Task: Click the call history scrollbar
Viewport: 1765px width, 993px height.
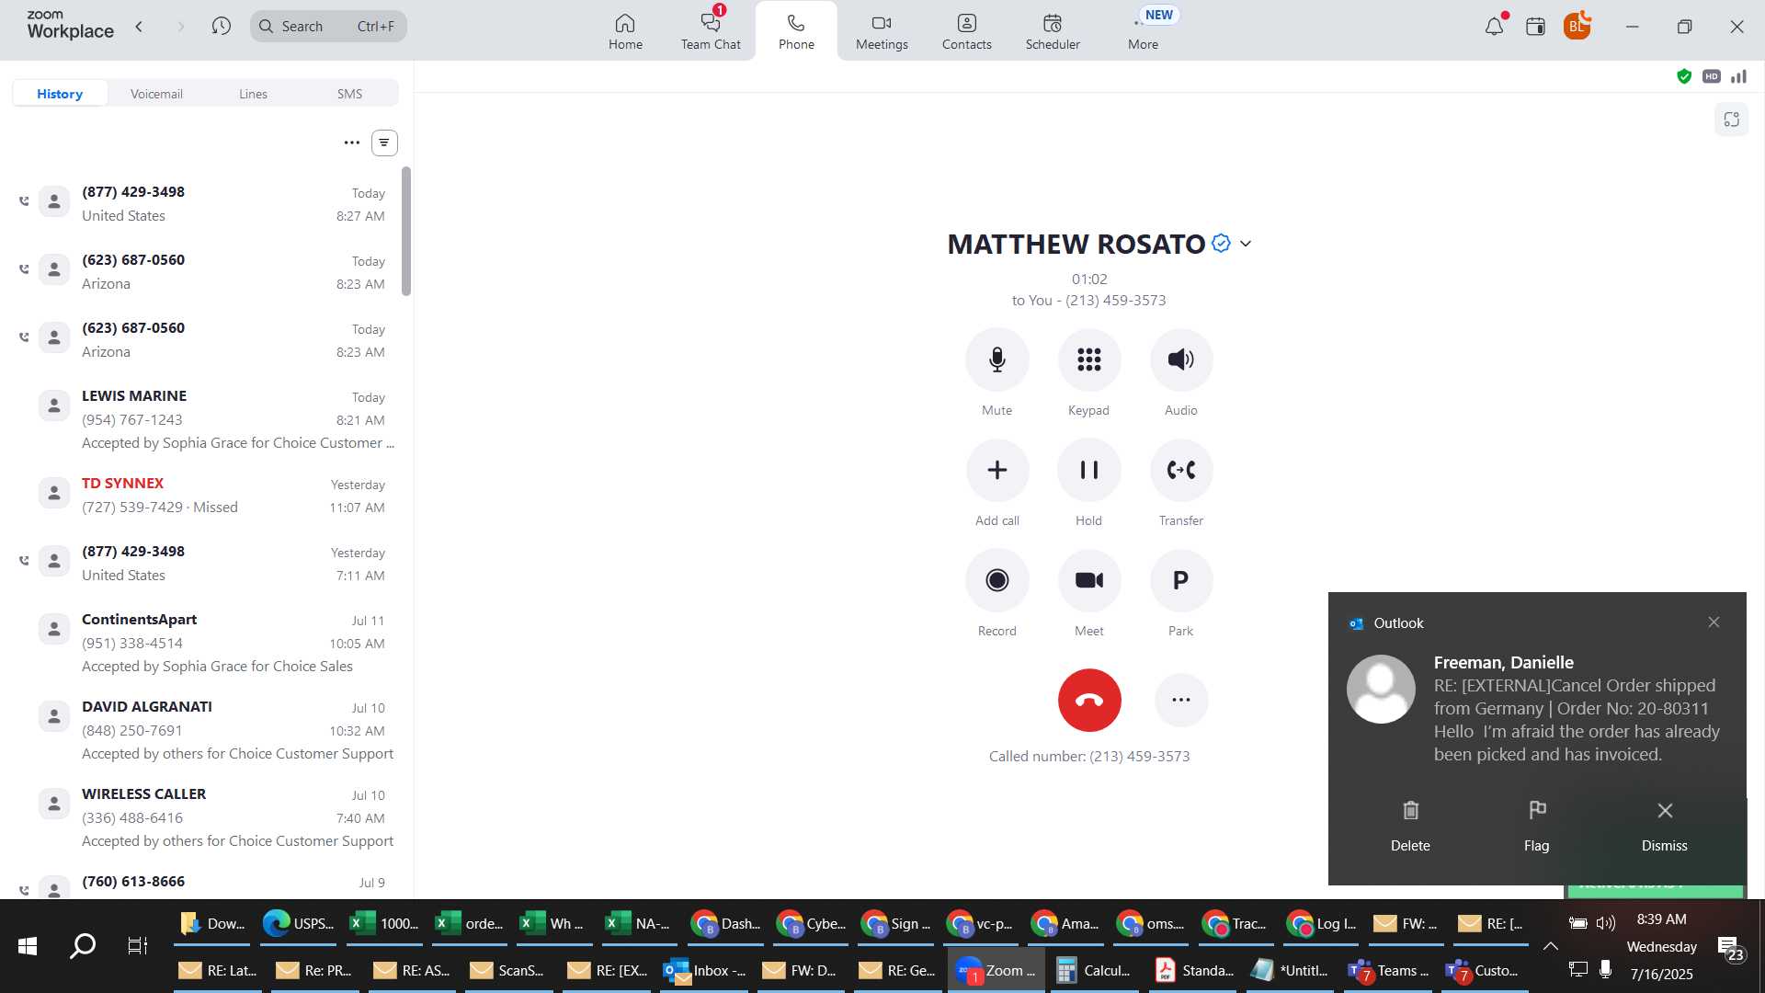Action: coord(406,231)
